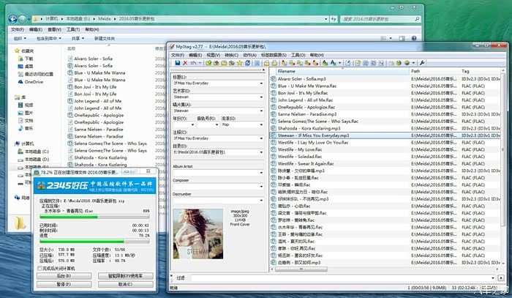Open the Genre dropdown showing Pop
Screen dimensions: 512x298
click(x=260, y=124)
